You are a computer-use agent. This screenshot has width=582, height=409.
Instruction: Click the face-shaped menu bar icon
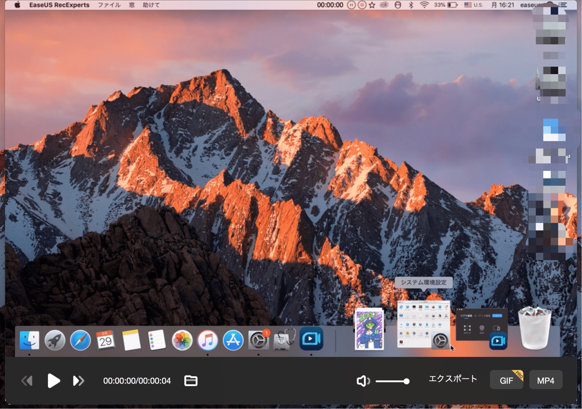tap(398, 5)
